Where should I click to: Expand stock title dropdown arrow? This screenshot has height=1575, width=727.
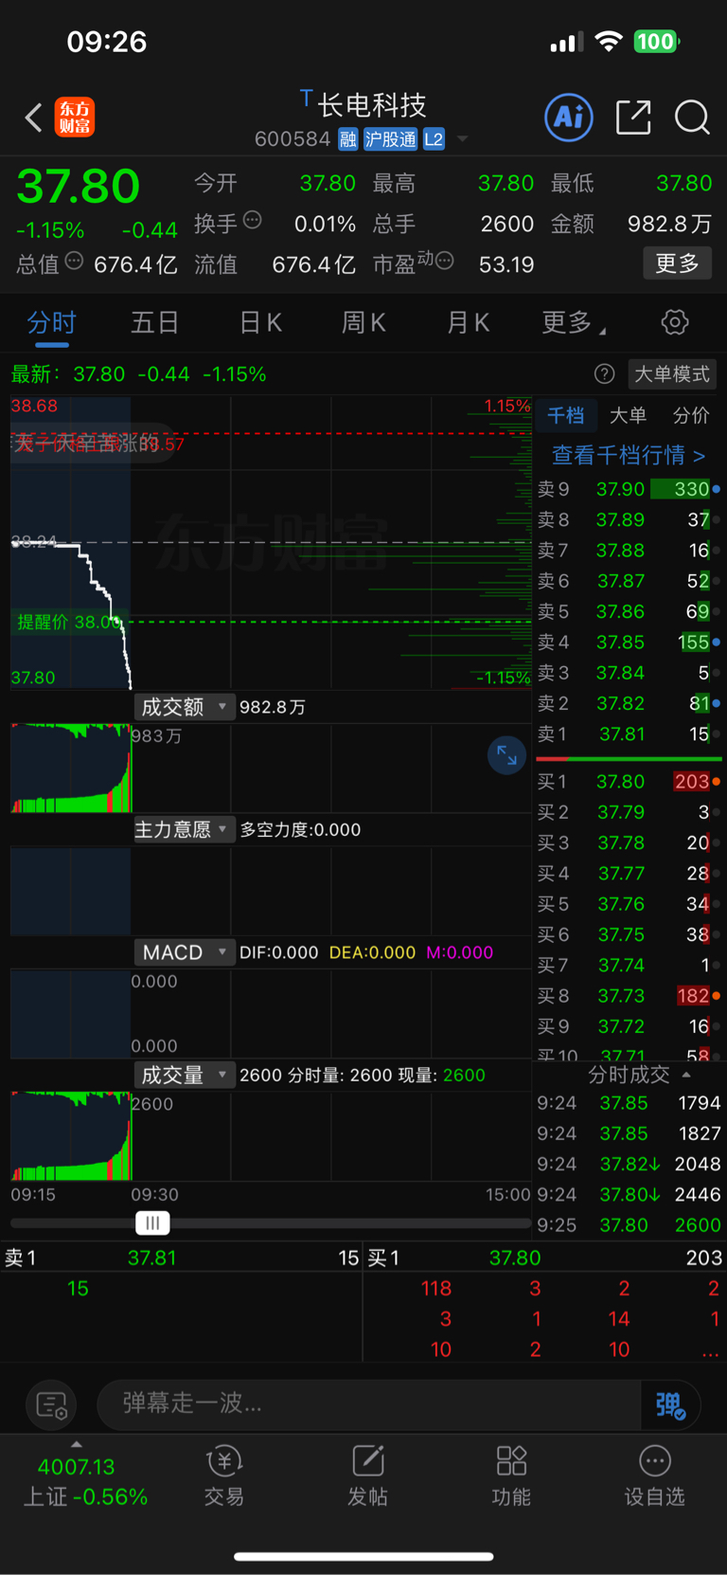point(463,139)
